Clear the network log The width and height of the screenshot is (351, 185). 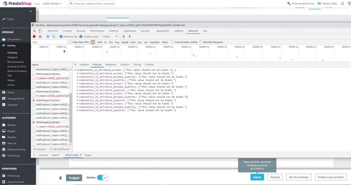tap(40, 36)
